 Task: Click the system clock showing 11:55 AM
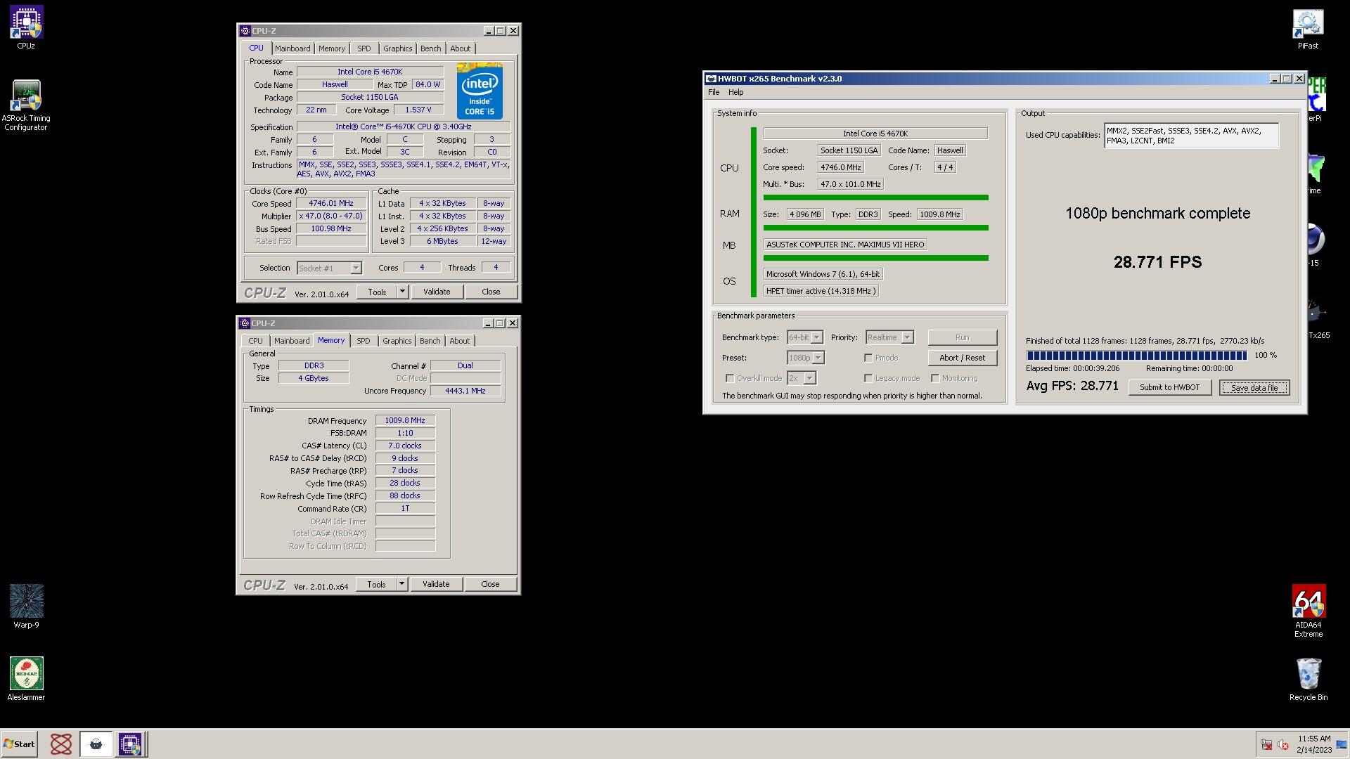(1314, 739)
